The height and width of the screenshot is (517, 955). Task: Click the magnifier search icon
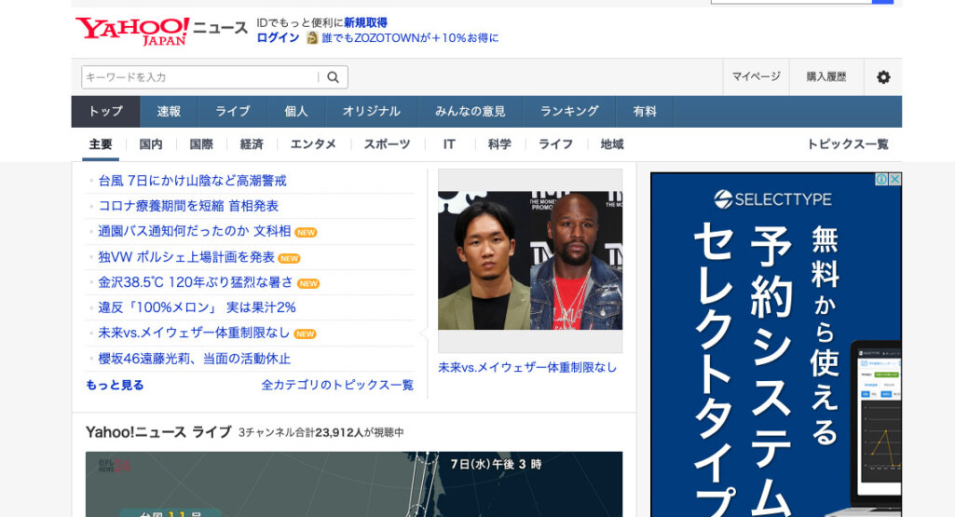333,77
